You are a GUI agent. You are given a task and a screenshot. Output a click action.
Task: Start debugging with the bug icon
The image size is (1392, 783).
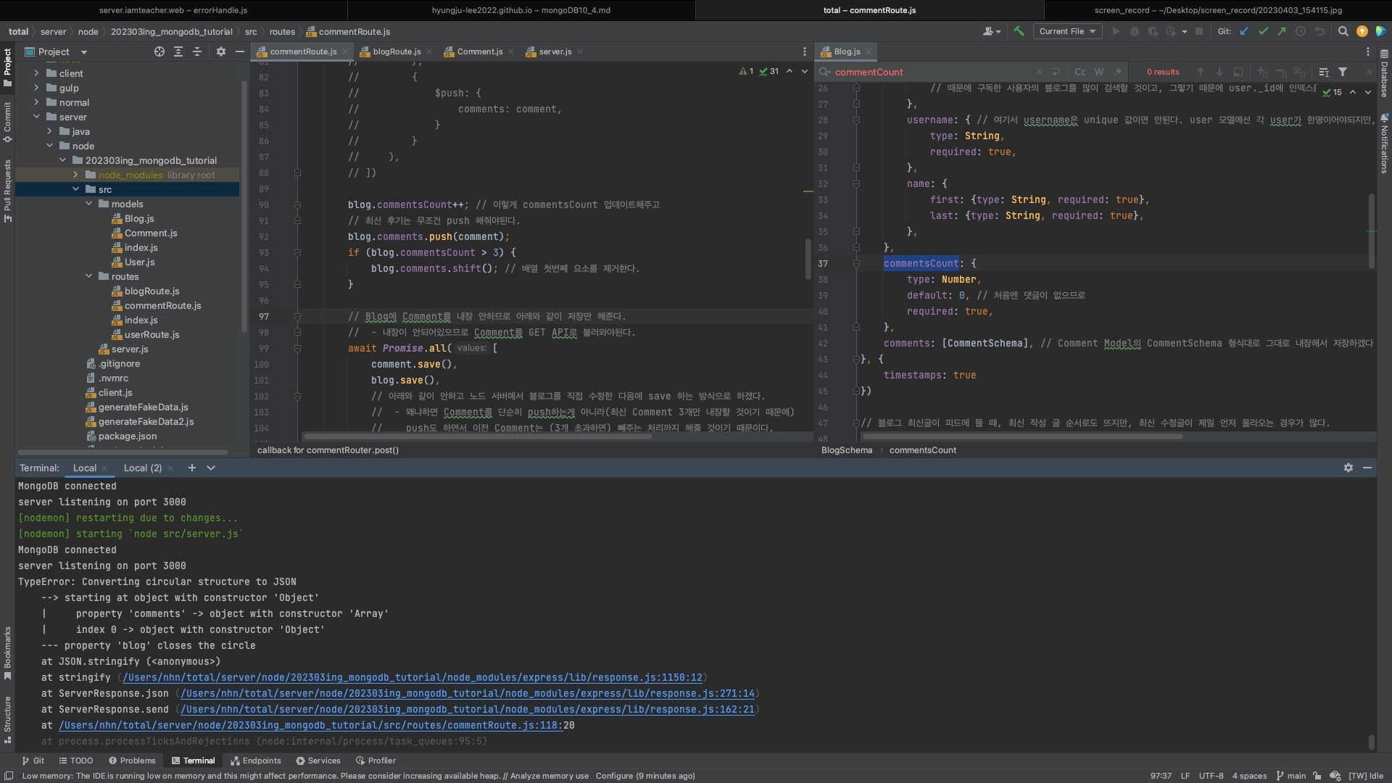(1135, 31)
